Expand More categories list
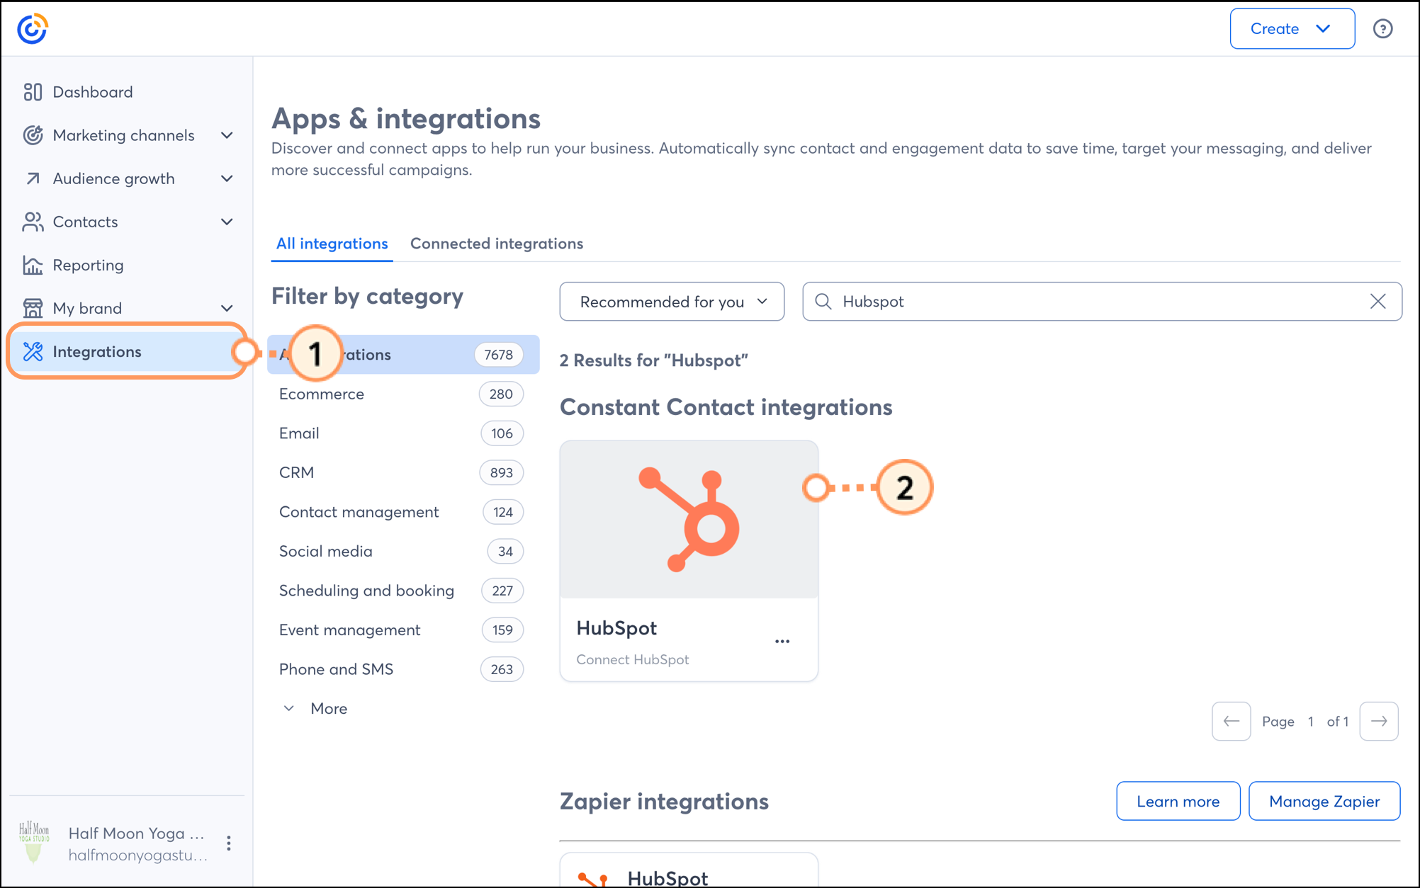Image resolution: width=1420 pixels, height=888 pixels. pos(315,708)
